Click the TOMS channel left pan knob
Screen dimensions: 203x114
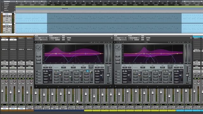pyautogui.click(x=19, y=75)
